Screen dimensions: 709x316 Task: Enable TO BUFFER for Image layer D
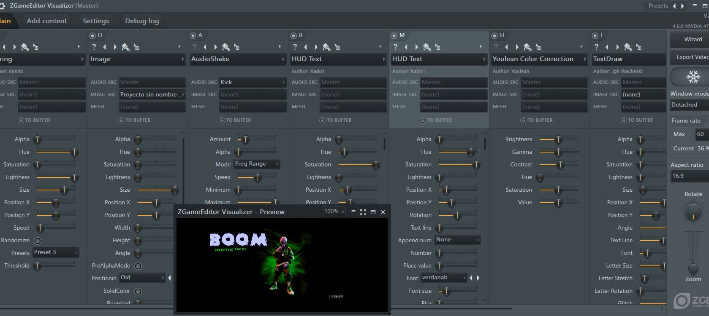[x=121, y=120]
